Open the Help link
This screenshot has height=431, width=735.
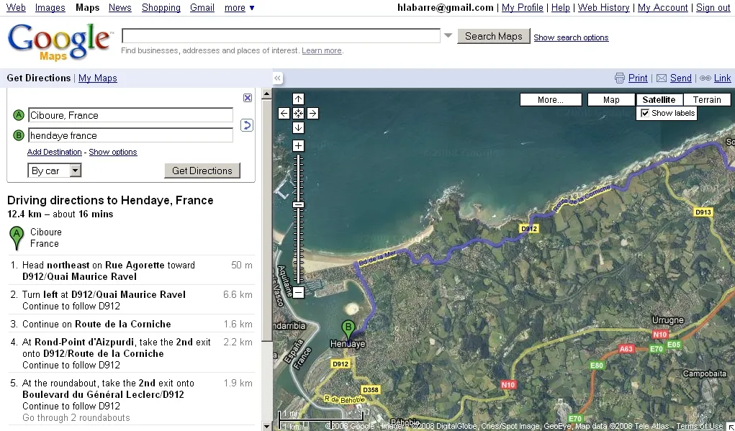point(561,7)
